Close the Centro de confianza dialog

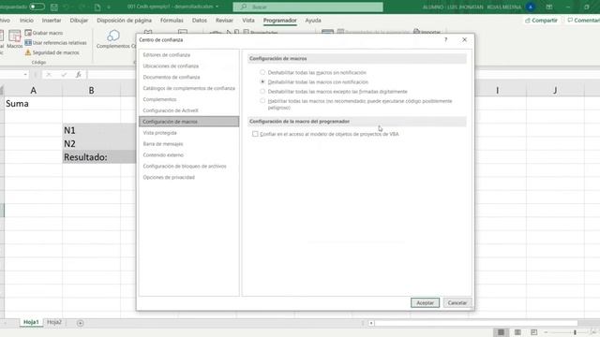click(x=465, y=39)
